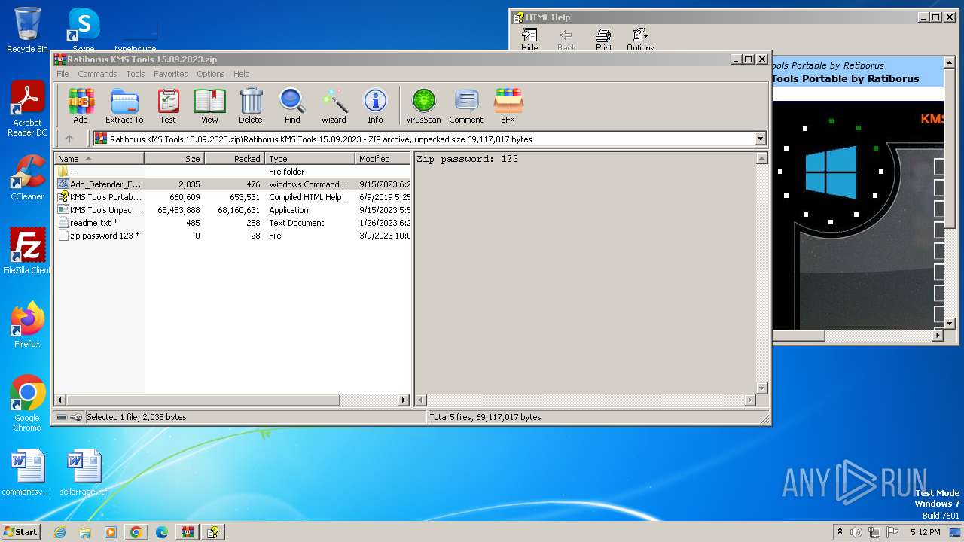
Task: Open the Tools menu
Action: tap(136, 74)
